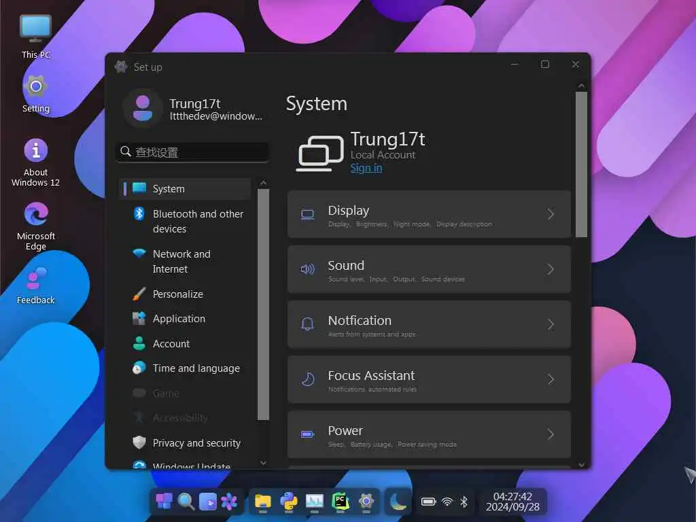696x522 pixels.
Task: Open Account settings
Action: pyautogui.click(x=185, y=343)
